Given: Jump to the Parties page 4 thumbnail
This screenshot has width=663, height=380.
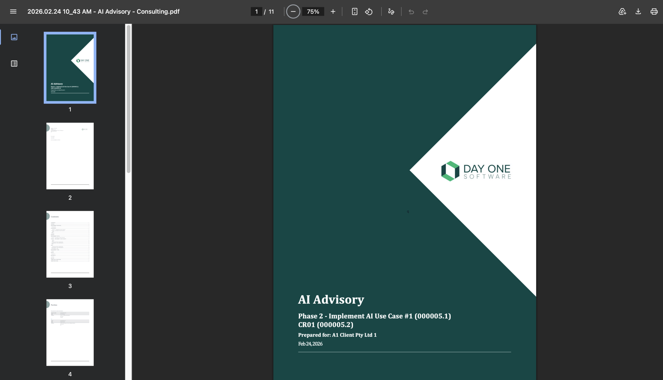Looking at the screenshot, I should (x=70, y=332).
